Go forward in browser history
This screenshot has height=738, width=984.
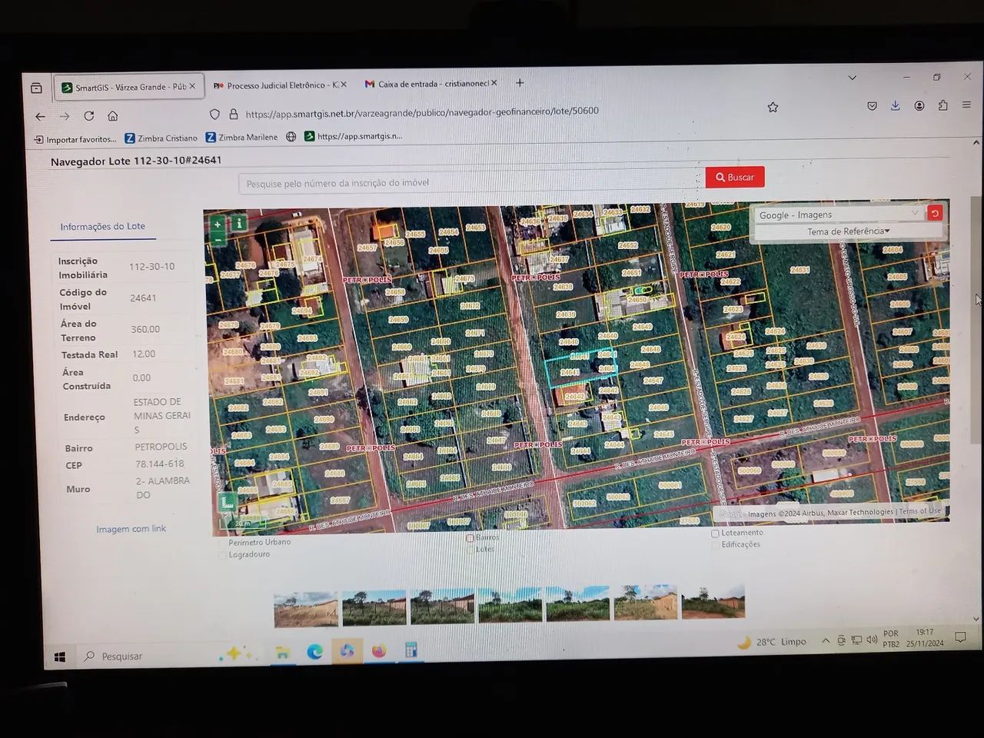(65, 116)
